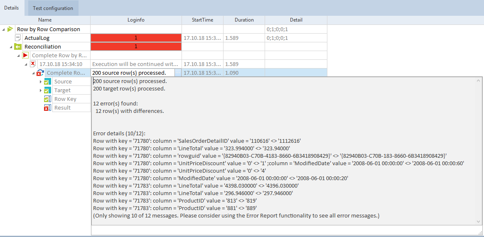Click the Result failed icon
484x237 pixels.
pyautogui.click(x=47, y=108)
